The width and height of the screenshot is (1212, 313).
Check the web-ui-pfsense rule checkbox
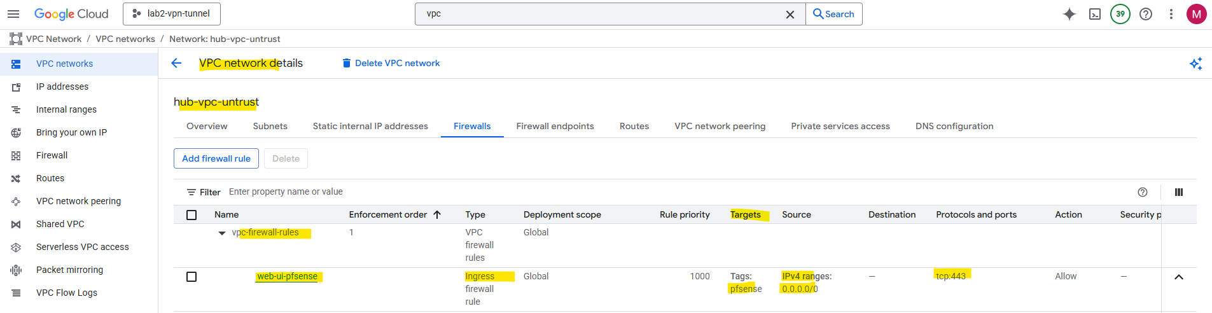pos(192,277)
